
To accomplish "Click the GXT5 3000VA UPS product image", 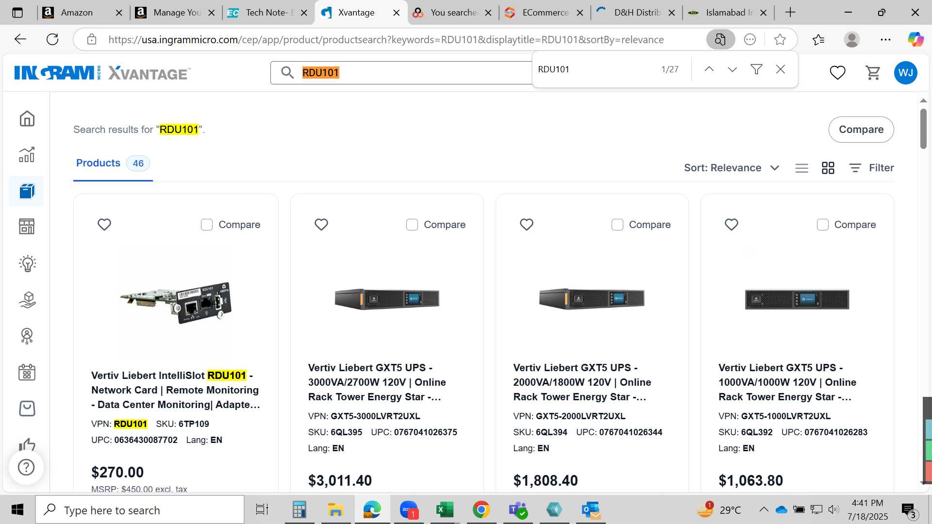I will click(387, 299).
